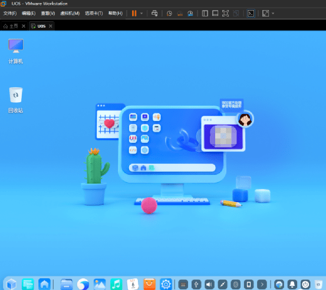
Task: Open the settings gear in the dock
Action: tap(166, 284)
